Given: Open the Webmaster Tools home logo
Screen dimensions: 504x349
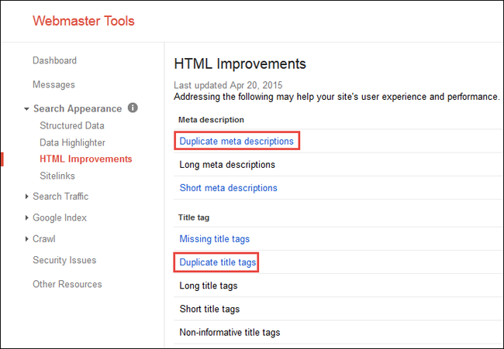Looking at the screenshot, I should click(x=84, y=21).
